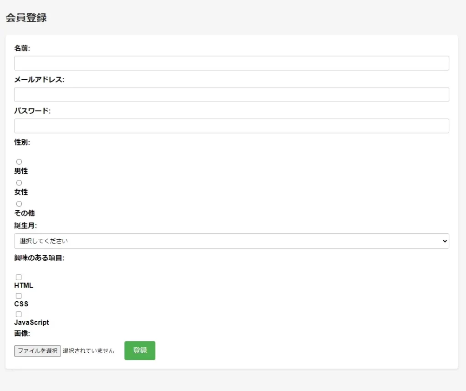The height and width of the screenshot is (391, 466).
Task: Click the メールアドレス label text
Action: click(39, 80)
